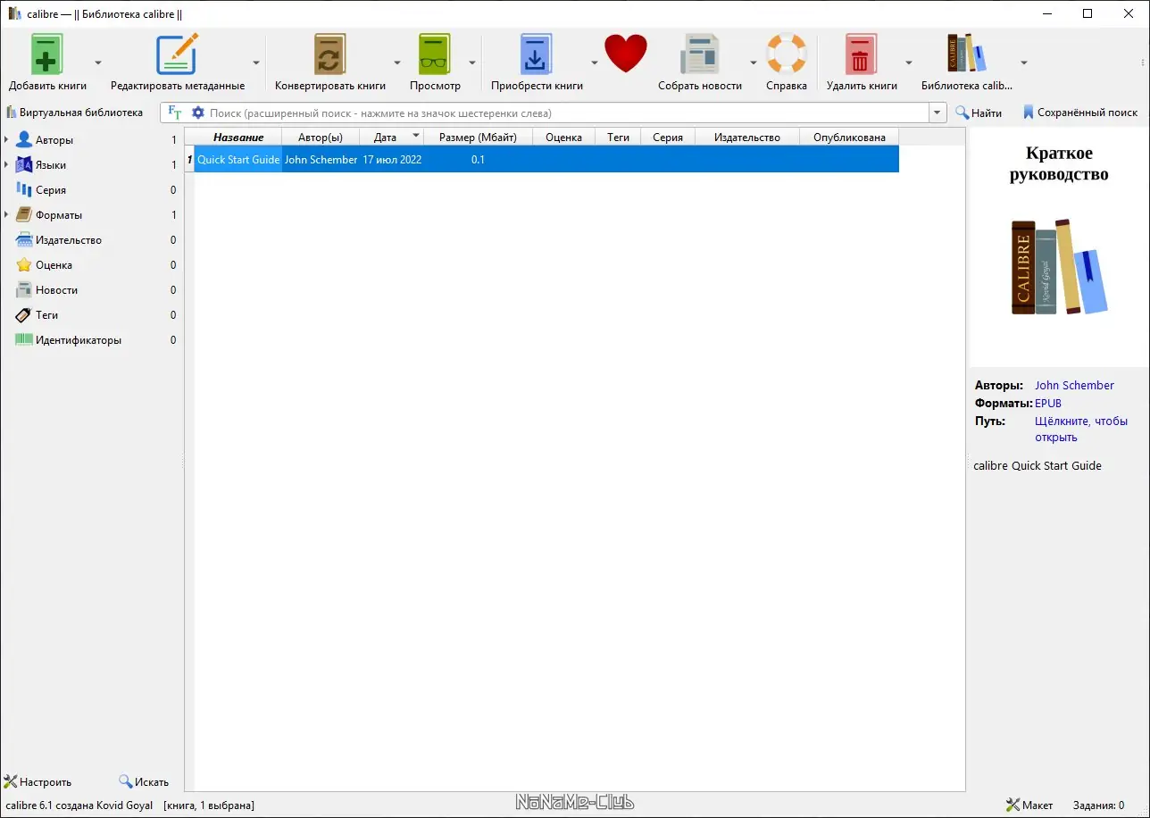The image size is (1150, 818).
Task: Expand the Authors category tree
Action: tap(7, 140)
